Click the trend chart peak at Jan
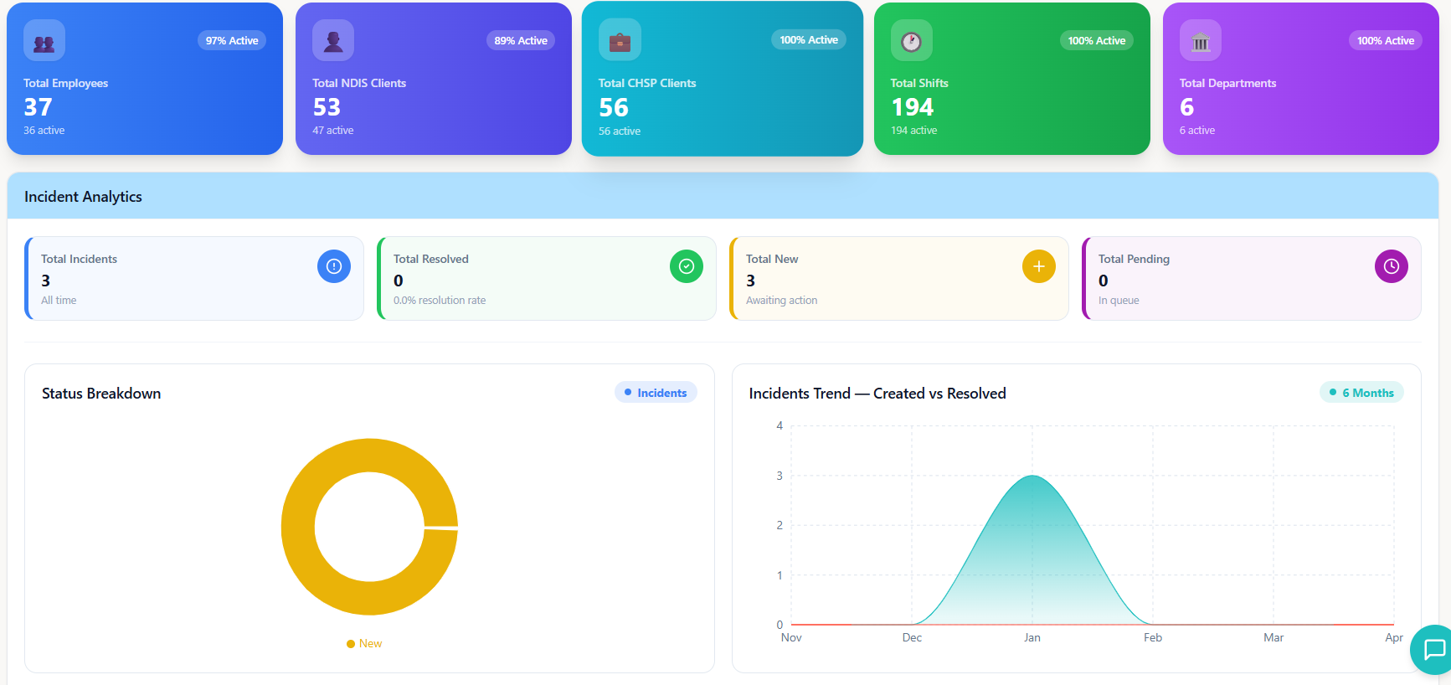This screenshot has width=1451, height=685. [x=1032, y=476]
